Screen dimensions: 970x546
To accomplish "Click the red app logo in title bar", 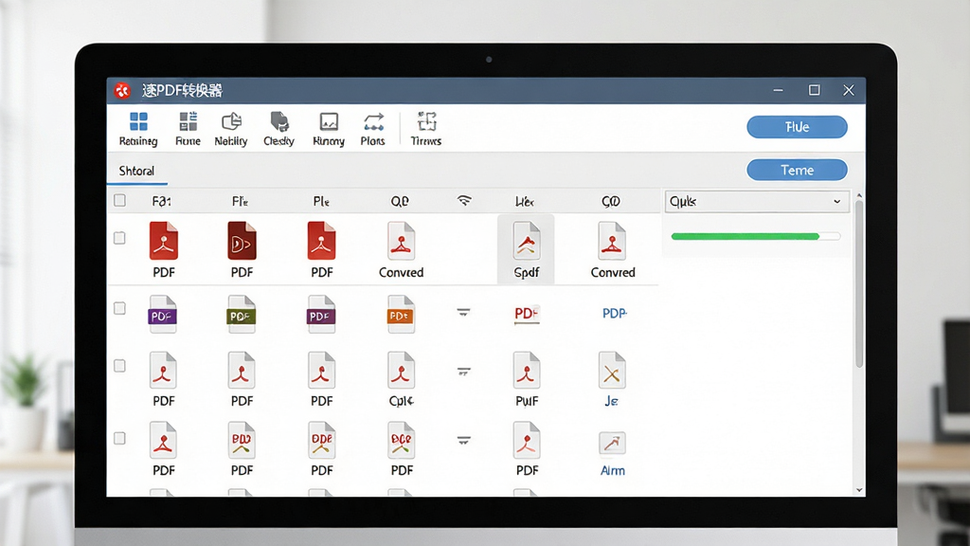I will click(122, 91).
